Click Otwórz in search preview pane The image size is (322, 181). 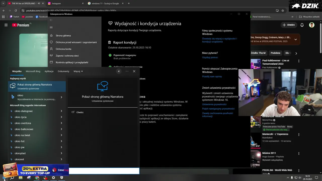tap(77, 112)
